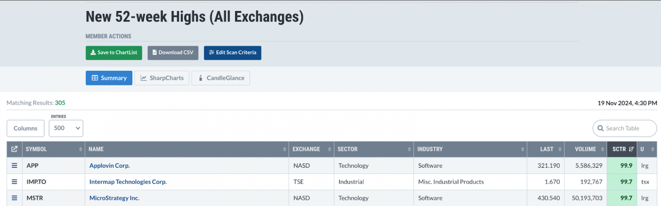Screen dimensions: 661x206
Task: Open the row menu icon for IMP.TO
Action: [14, 182]
